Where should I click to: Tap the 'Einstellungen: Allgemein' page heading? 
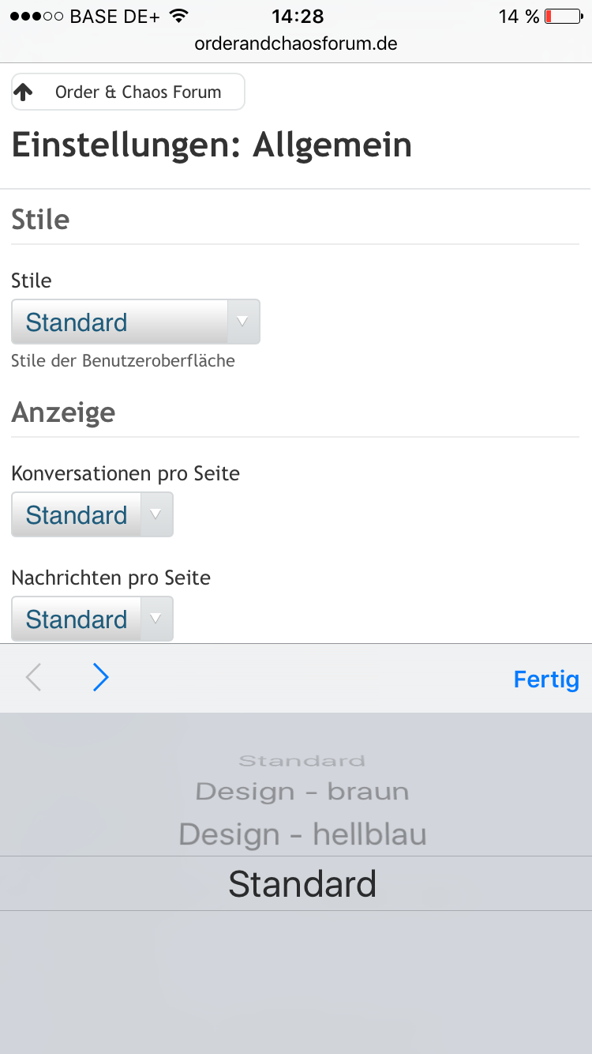tap(212, 146)
